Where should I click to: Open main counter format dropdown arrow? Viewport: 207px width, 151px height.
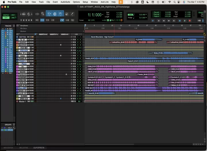103,15
